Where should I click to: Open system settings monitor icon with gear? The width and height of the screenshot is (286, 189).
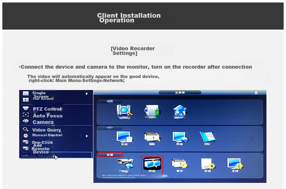point(235,163)
